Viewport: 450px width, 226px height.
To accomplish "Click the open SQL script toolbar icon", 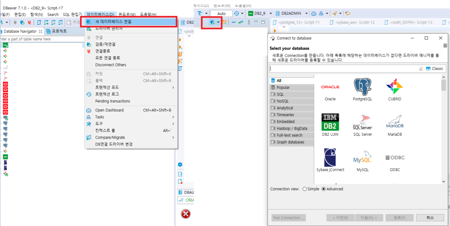I will pos(39,22).
